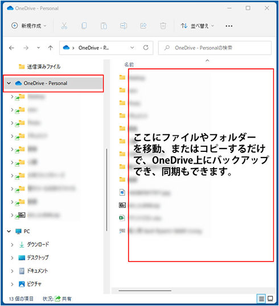
Task: Open the ダウンロード folder
Action: pos(34,245)
